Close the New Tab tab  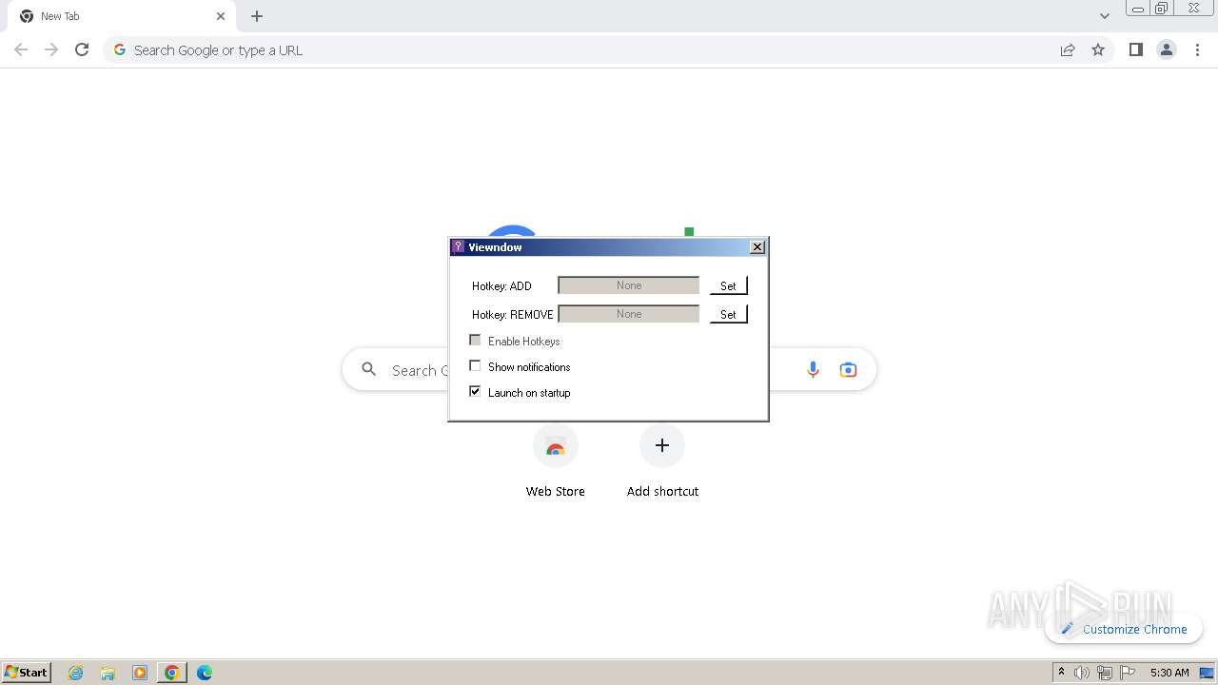(x=221, y=16)
